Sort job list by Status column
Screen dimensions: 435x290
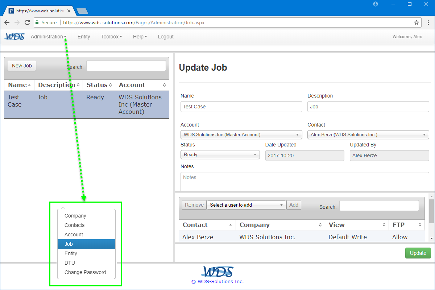(x=99, y=85)
